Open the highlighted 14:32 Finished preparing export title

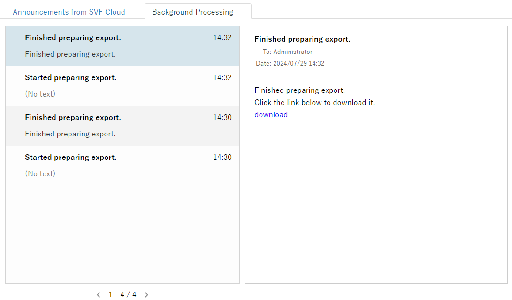pos(73,37)
